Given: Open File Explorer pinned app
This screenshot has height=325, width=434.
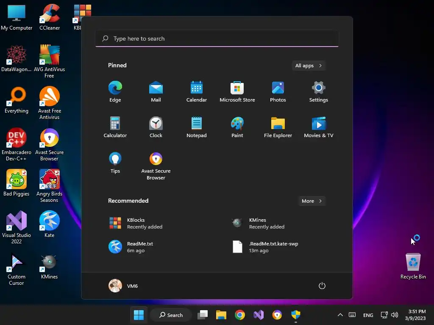Looking at the screenshot, I should tap(278, 127).
